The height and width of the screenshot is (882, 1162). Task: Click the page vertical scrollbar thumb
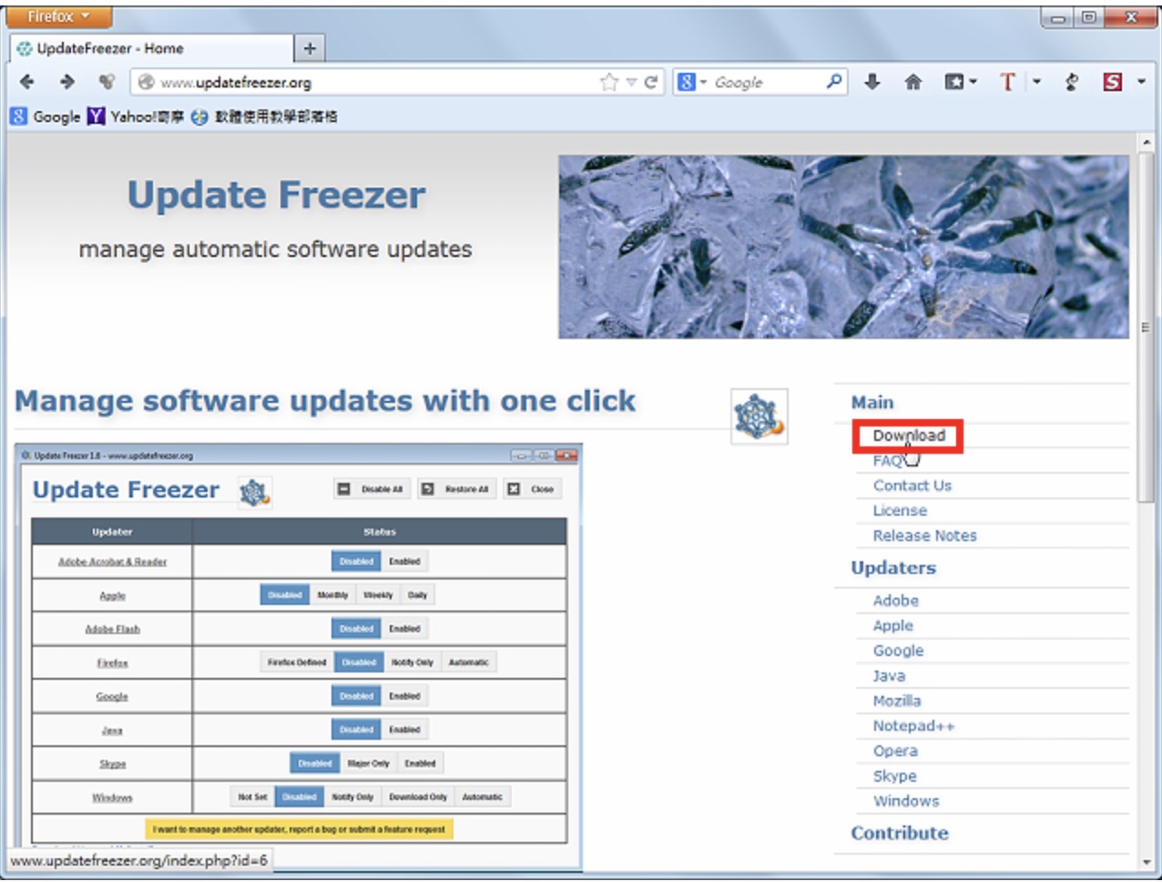(x=1146, y=326)
